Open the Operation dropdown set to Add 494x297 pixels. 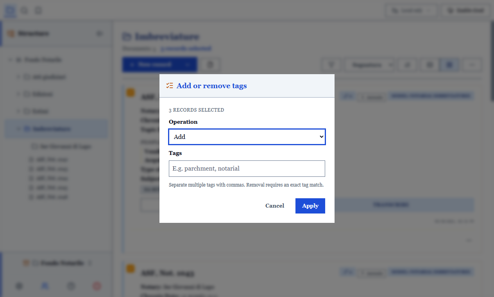click(x=247, y=137)
